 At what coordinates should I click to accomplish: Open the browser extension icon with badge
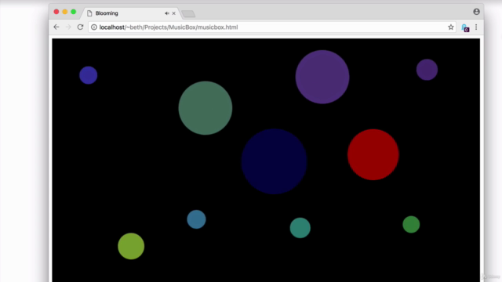coord(465,28)
